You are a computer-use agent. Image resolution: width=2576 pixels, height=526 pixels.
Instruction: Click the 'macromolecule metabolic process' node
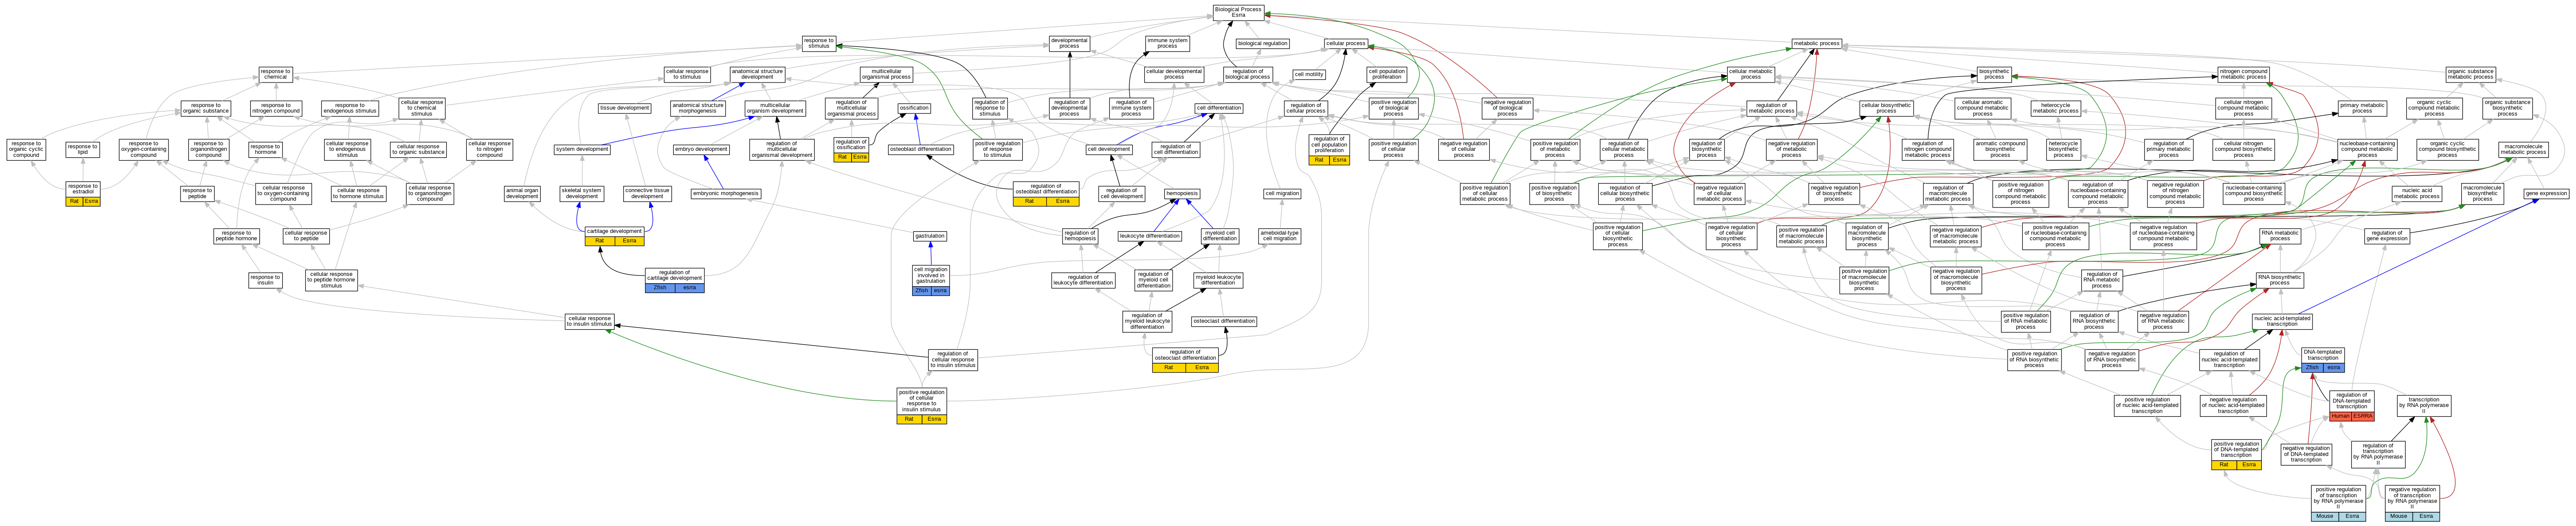click(2523, 149)
